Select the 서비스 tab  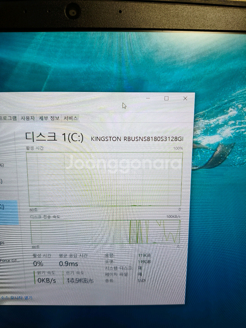(x=71, y=119)
